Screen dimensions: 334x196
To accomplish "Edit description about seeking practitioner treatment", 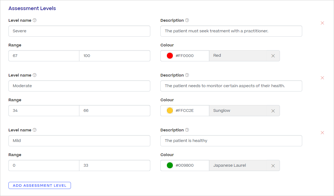I will (x=231, y=31).
